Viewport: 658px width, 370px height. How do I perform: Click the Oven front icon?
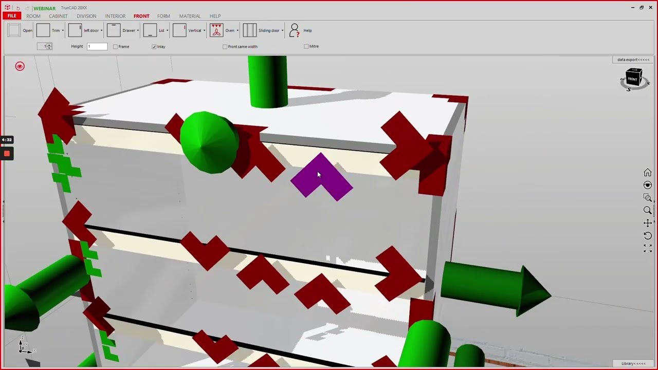click(216, 30)
